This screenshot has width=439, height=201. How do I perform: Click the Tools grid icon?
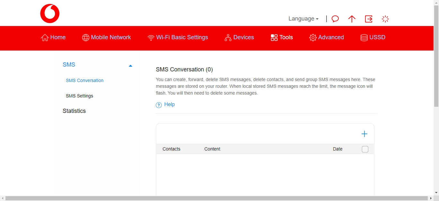pos(273,38)
